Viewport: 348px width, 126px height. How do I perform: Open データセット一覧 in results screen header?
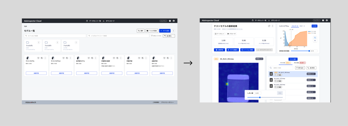tap(259, 20)
